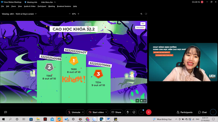Open Sticky Notes in taskbar

[116, 119]
